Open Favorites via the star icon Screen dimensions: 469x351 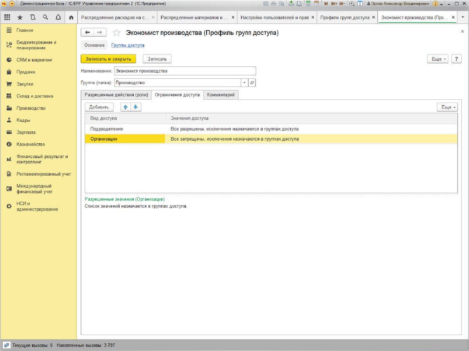(x=20, y=17)
